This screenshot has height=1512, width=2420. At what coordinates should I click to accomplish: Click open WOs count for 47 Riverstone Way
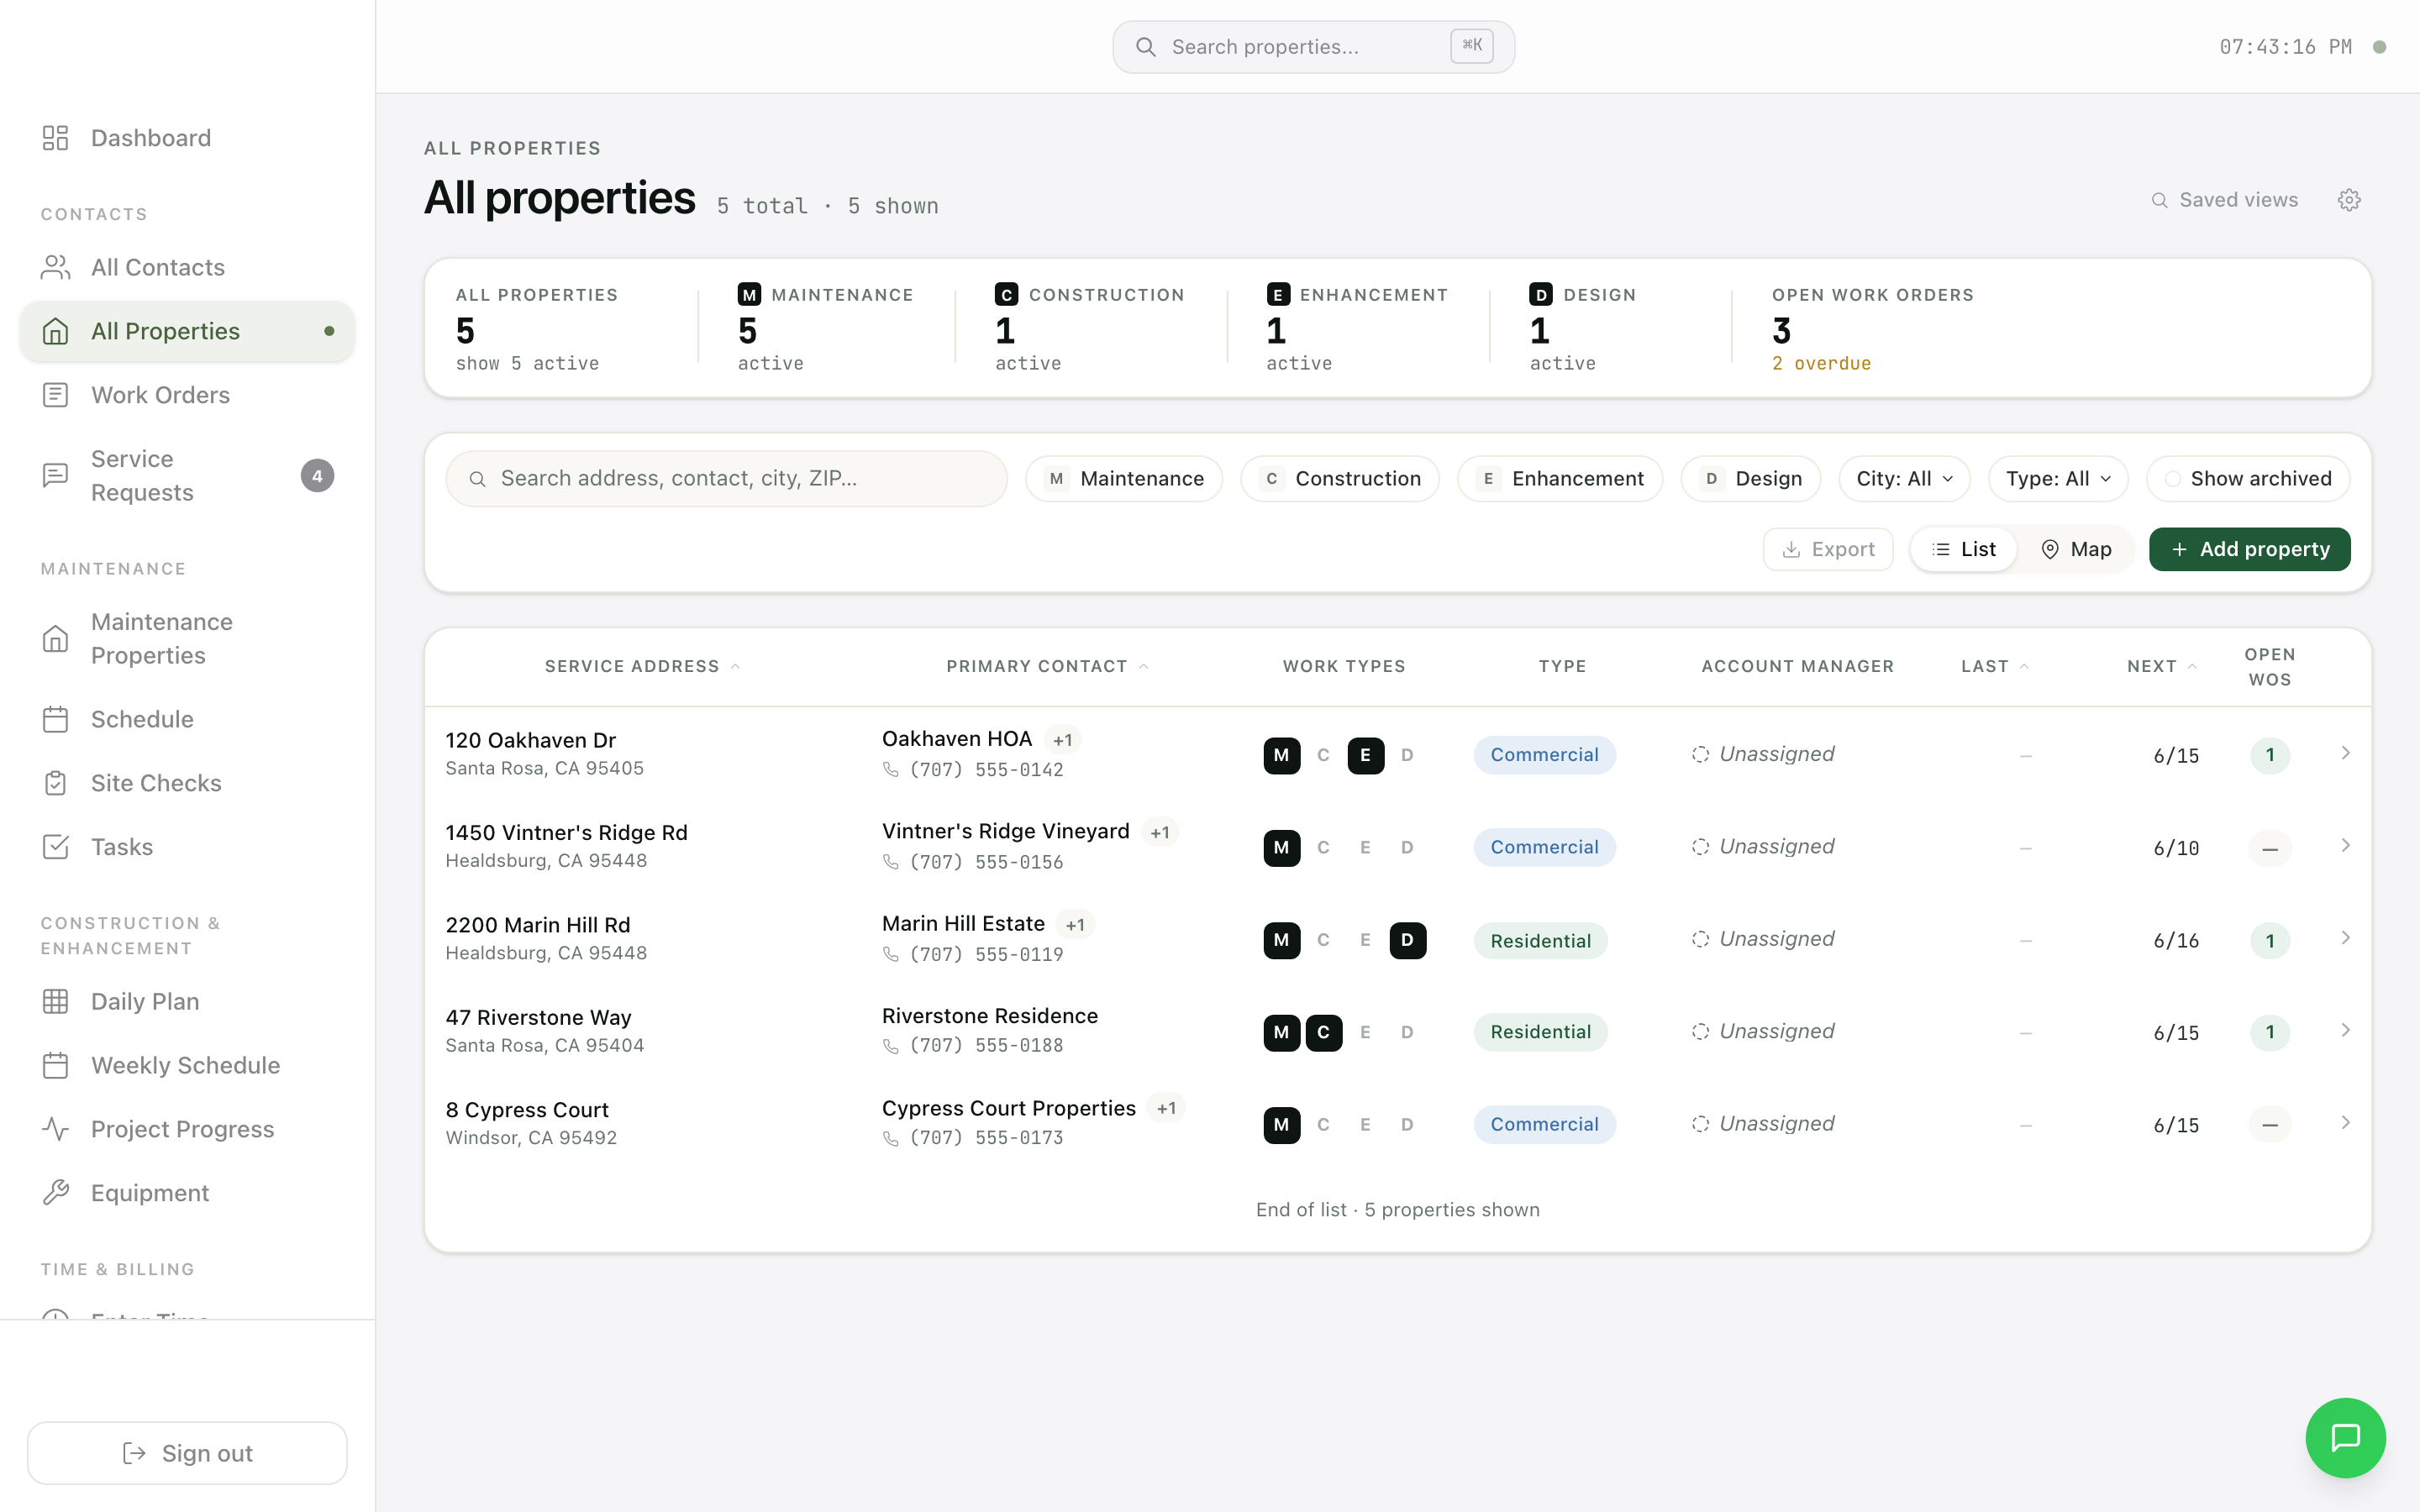pos(2269,1032)
